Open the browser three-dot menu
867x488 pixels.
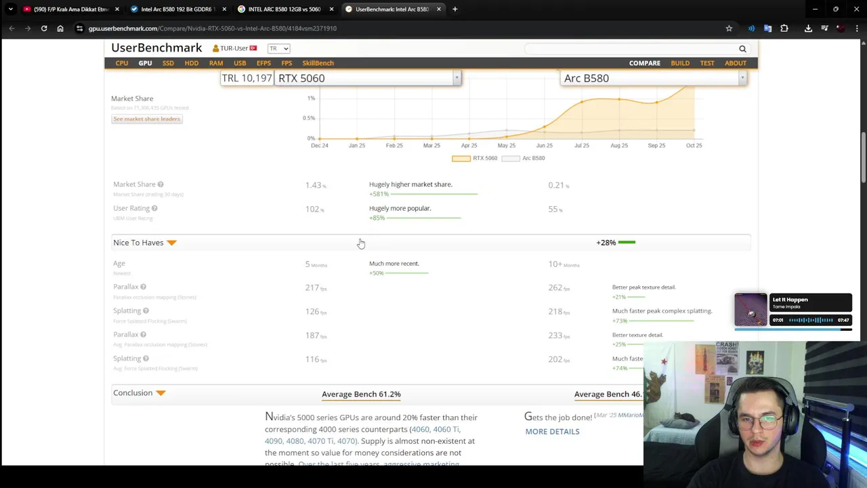pos(857,28)
